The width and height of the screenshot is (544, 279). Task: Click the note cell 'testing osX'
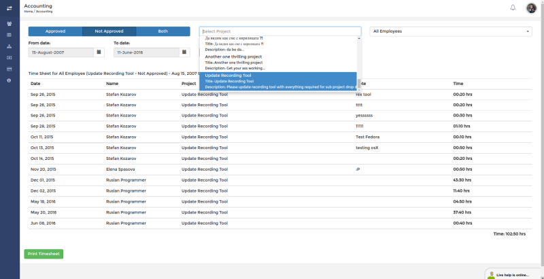(x=367, y=148)
